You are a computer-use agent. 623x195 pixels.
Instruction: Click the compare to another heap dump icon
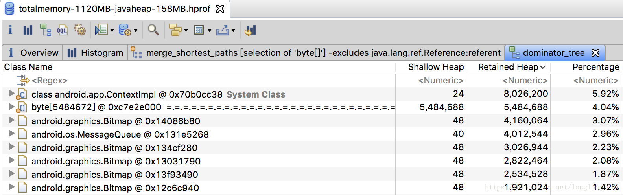[250, 30]
